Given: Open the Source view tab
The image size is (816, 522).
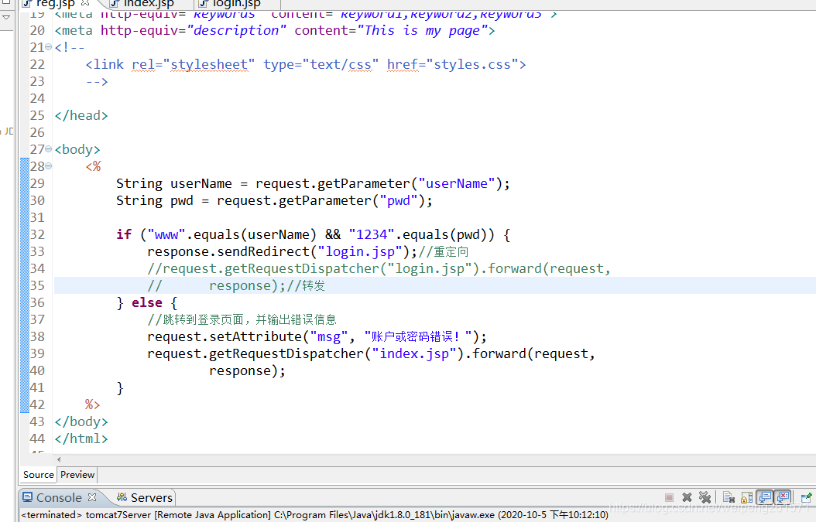Looking at the screenshot, I should pos(39,475).
